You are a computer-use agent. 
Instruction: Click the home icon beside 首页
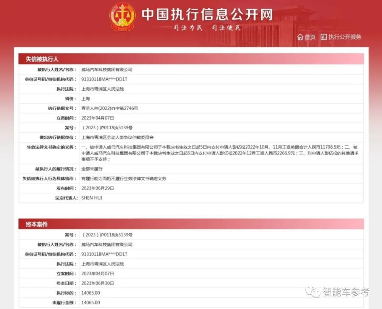pos(301,37)
